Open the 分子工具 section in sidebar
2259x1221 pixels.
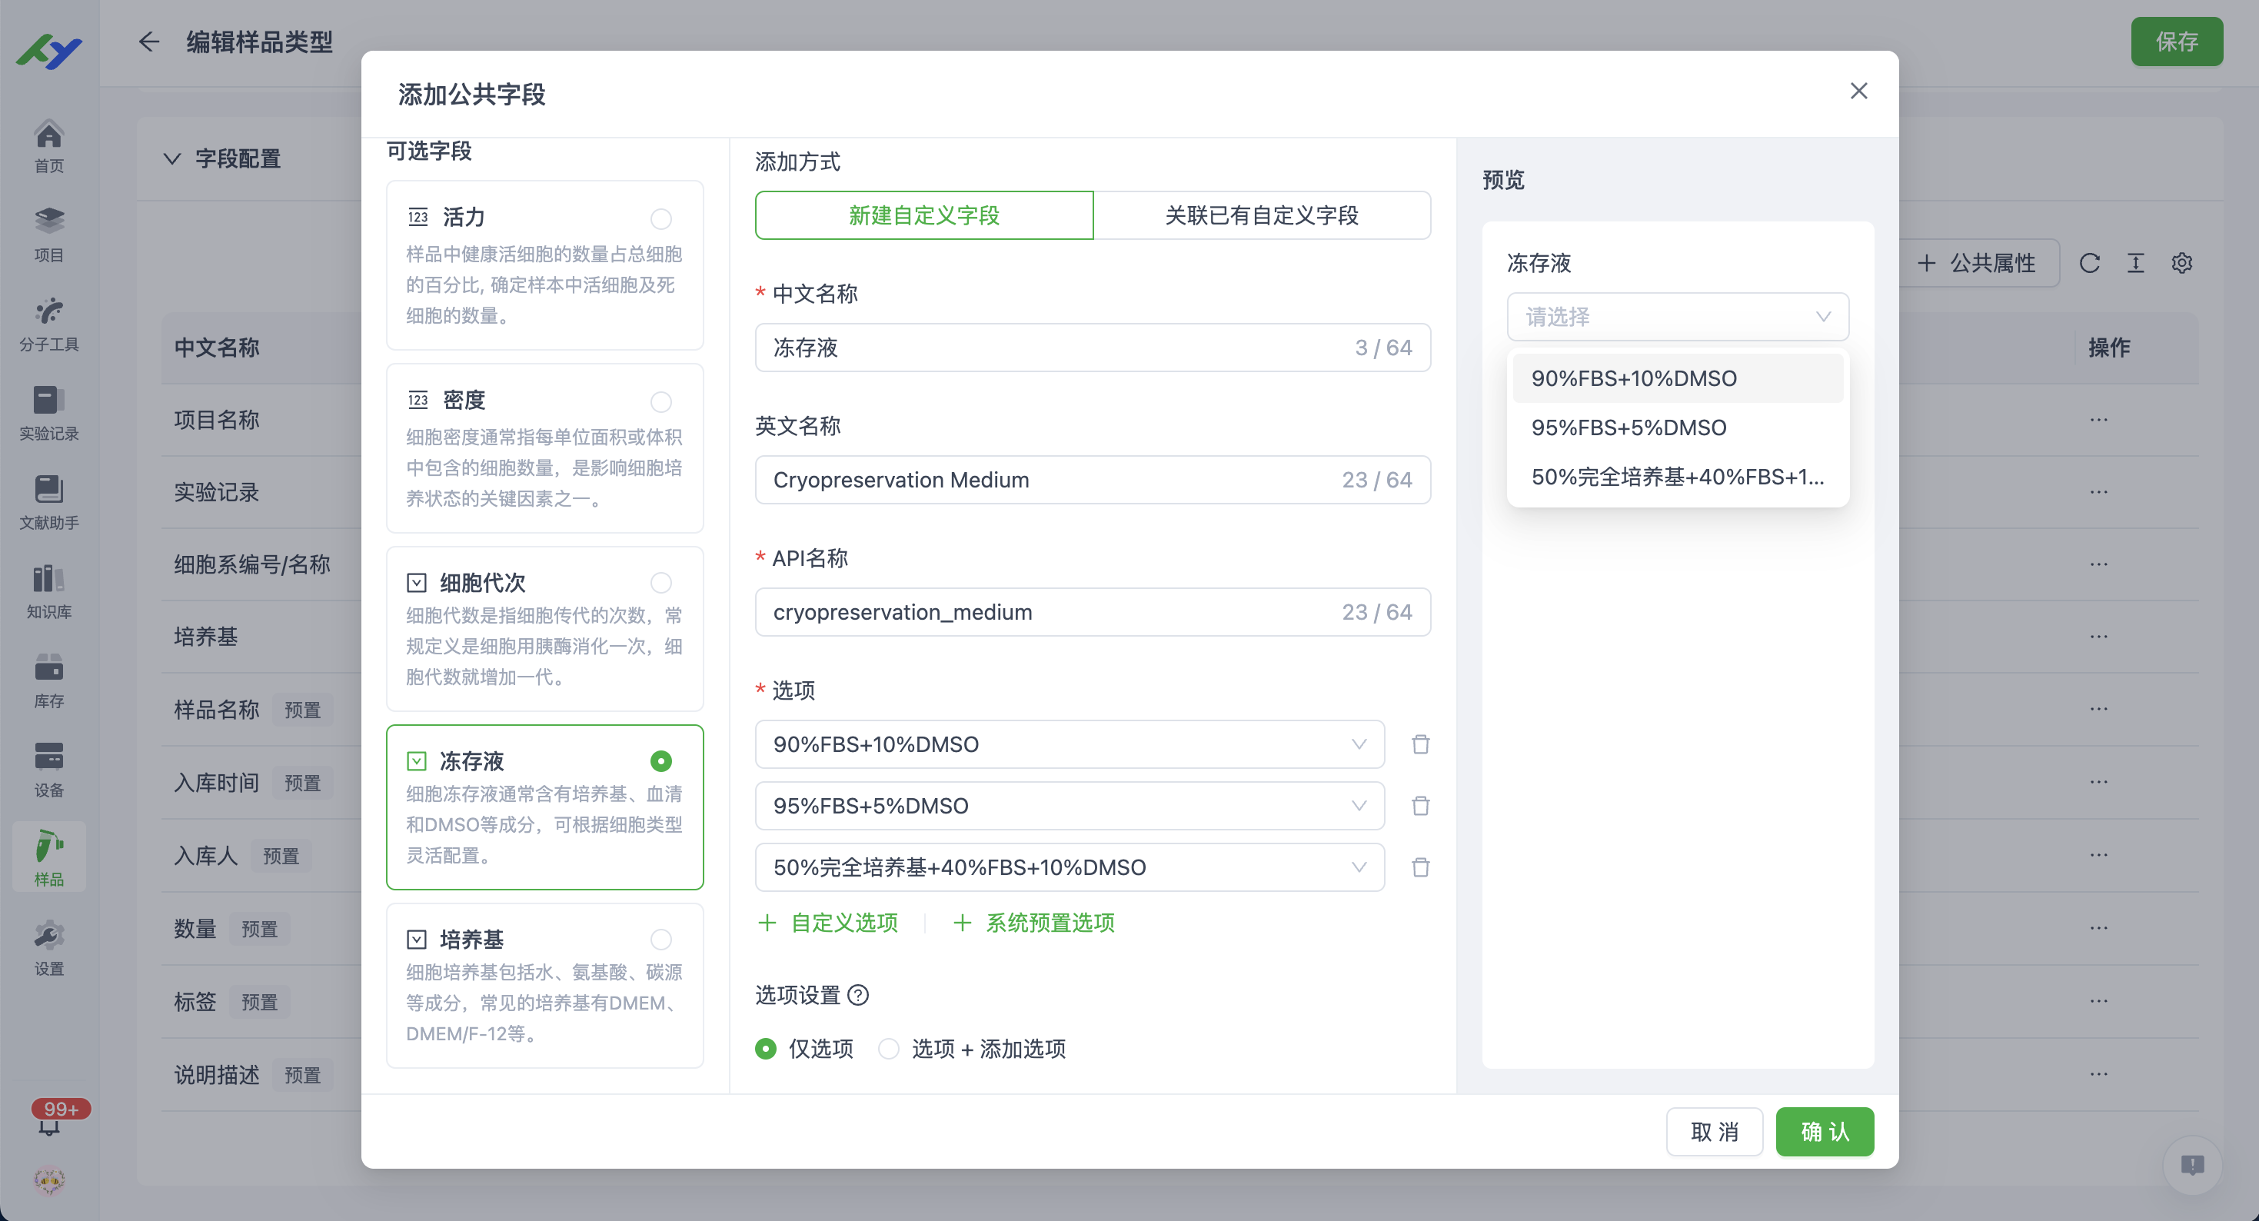pos(48,322)
